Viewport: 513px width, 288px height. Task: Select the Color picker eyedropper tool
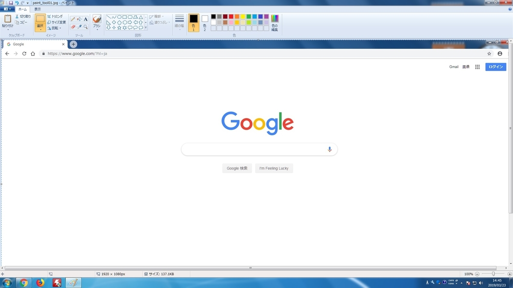pos(80,26)
